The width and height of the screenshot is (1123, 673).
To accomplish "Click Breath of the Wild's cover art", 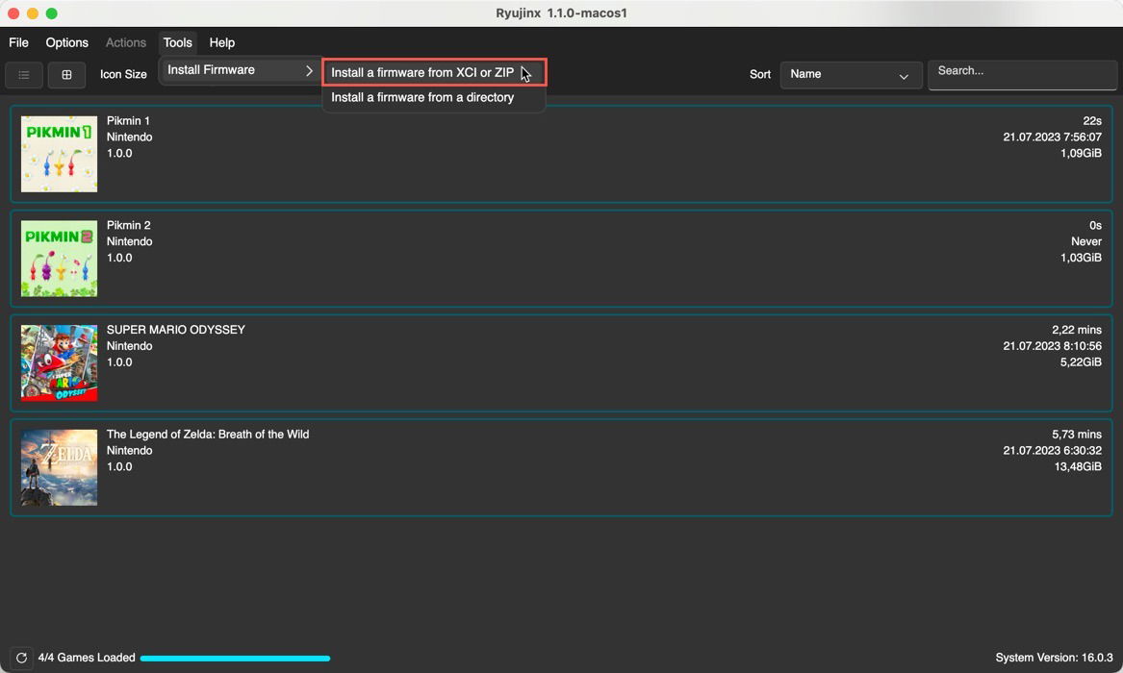I will 59,467.
